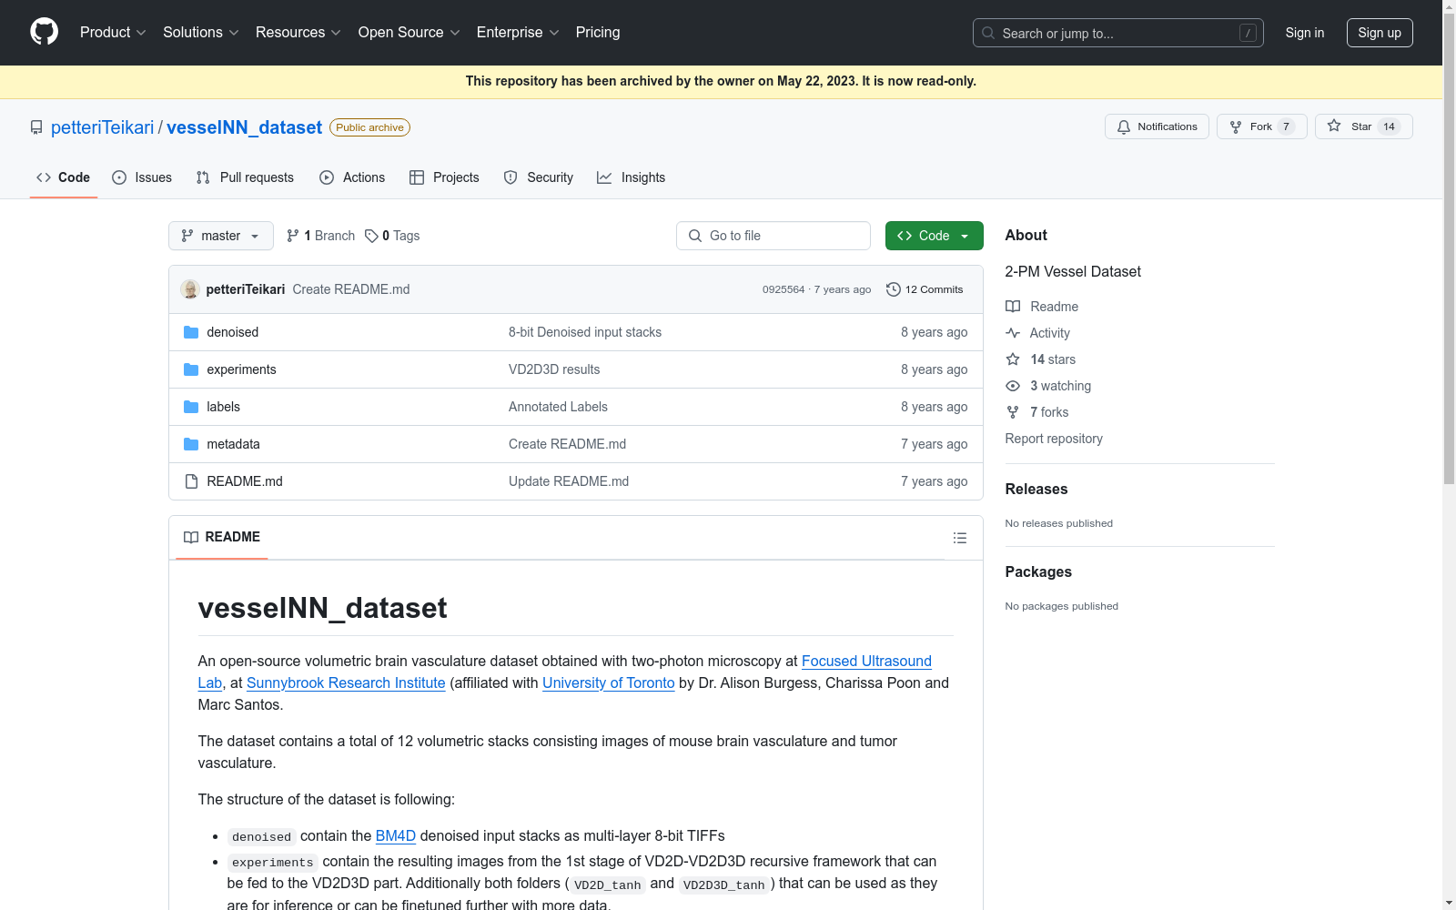The height and width of the screenshot is (910, 1456).
Task: Follow the BM4D link
Action: pyautogui.click(x=396, y=836)
